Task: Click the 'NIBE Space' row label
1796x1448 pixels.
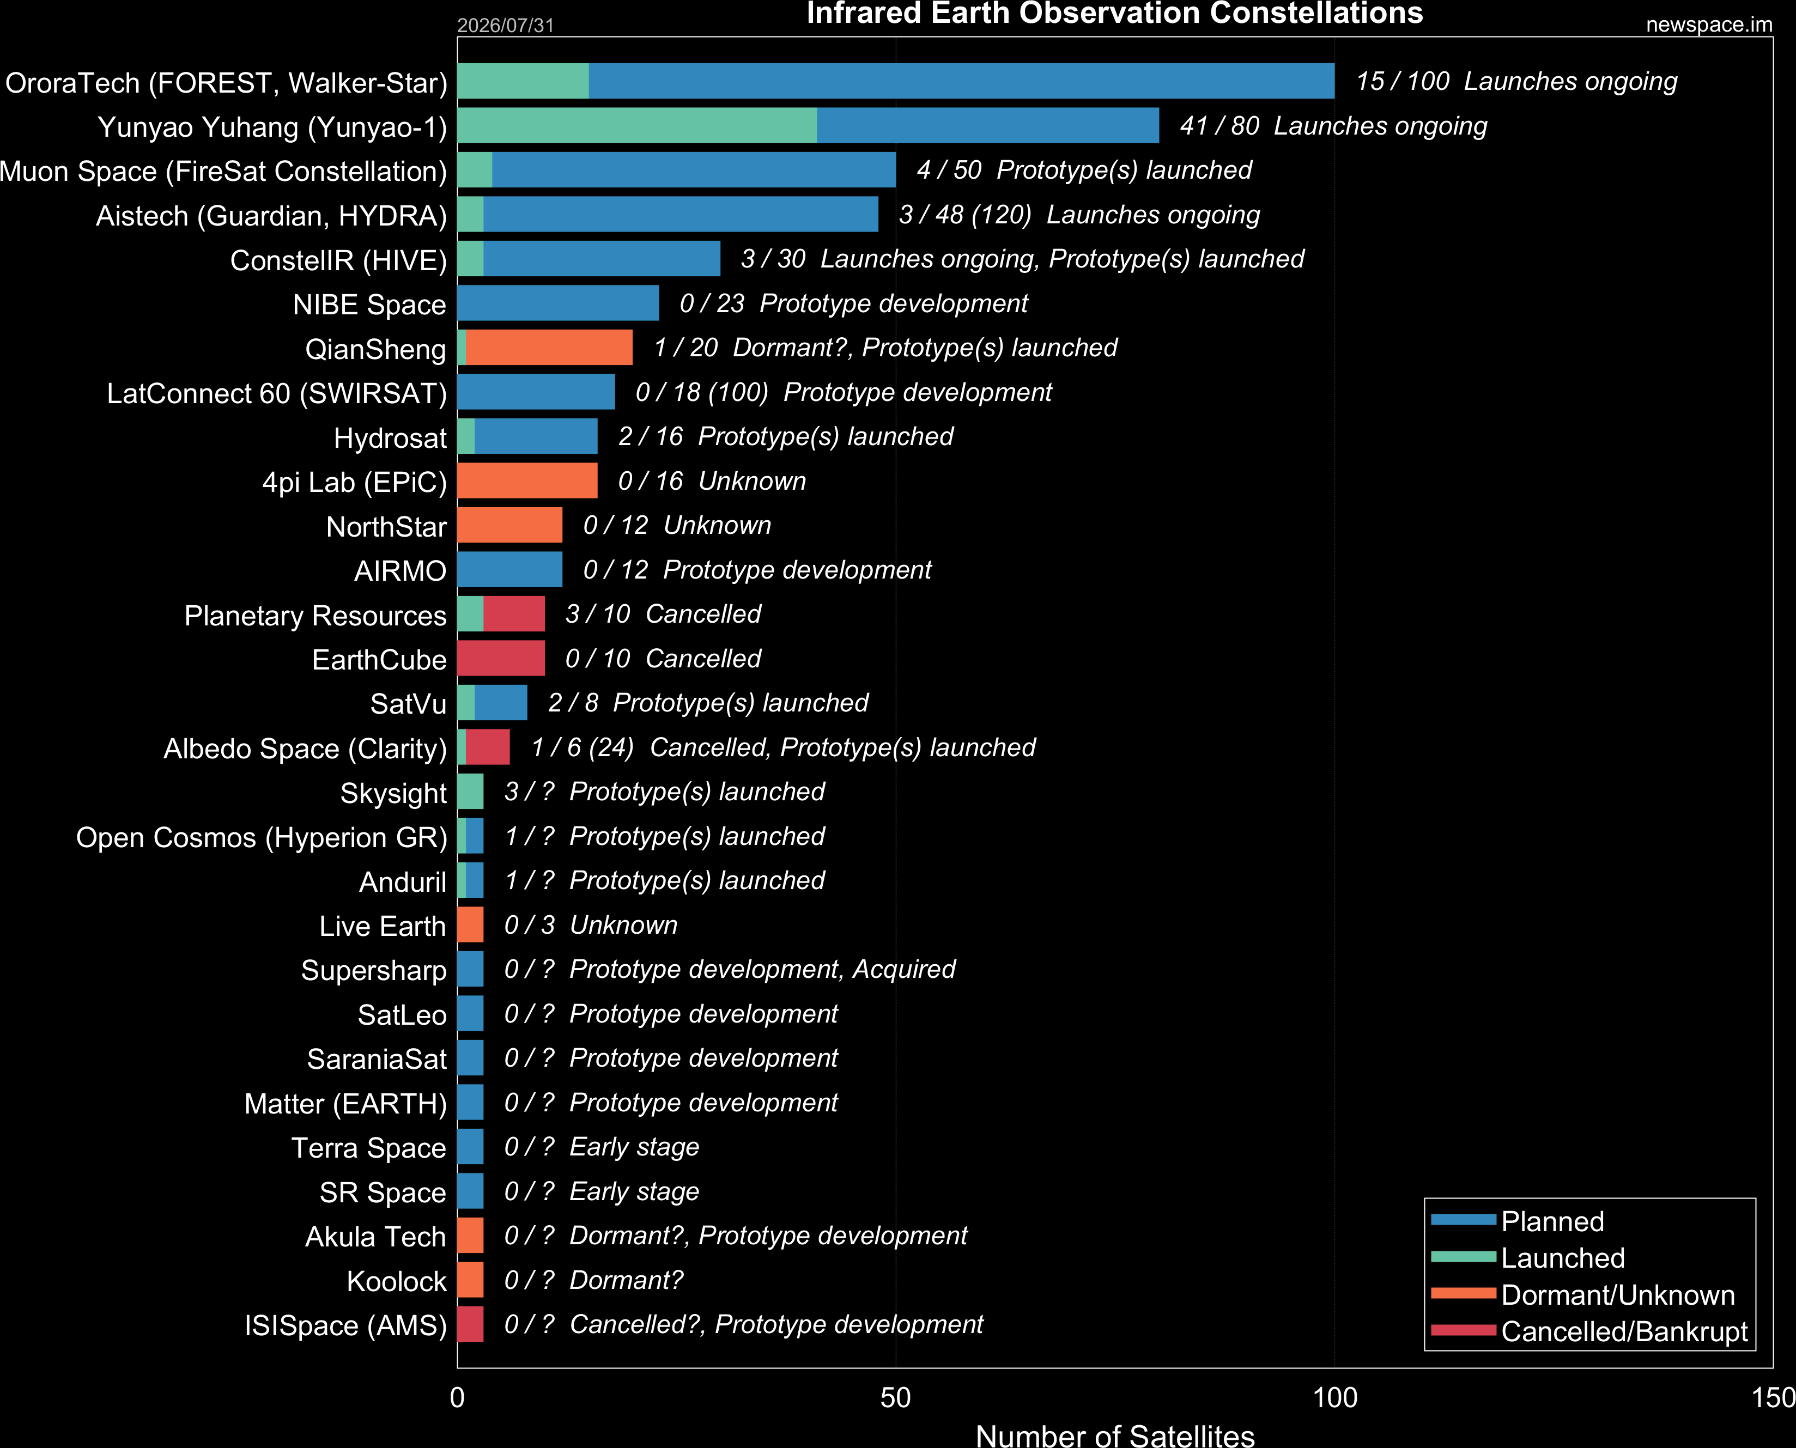Action: click(369, 305)
